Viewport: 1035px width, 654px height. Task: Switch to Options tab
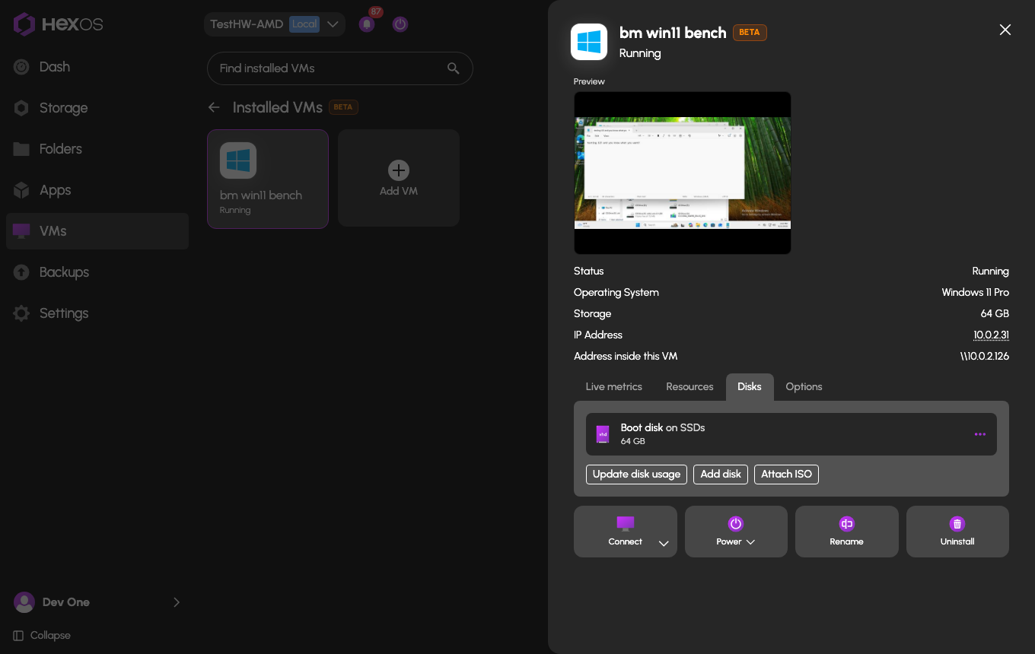(x=804, y=387)
